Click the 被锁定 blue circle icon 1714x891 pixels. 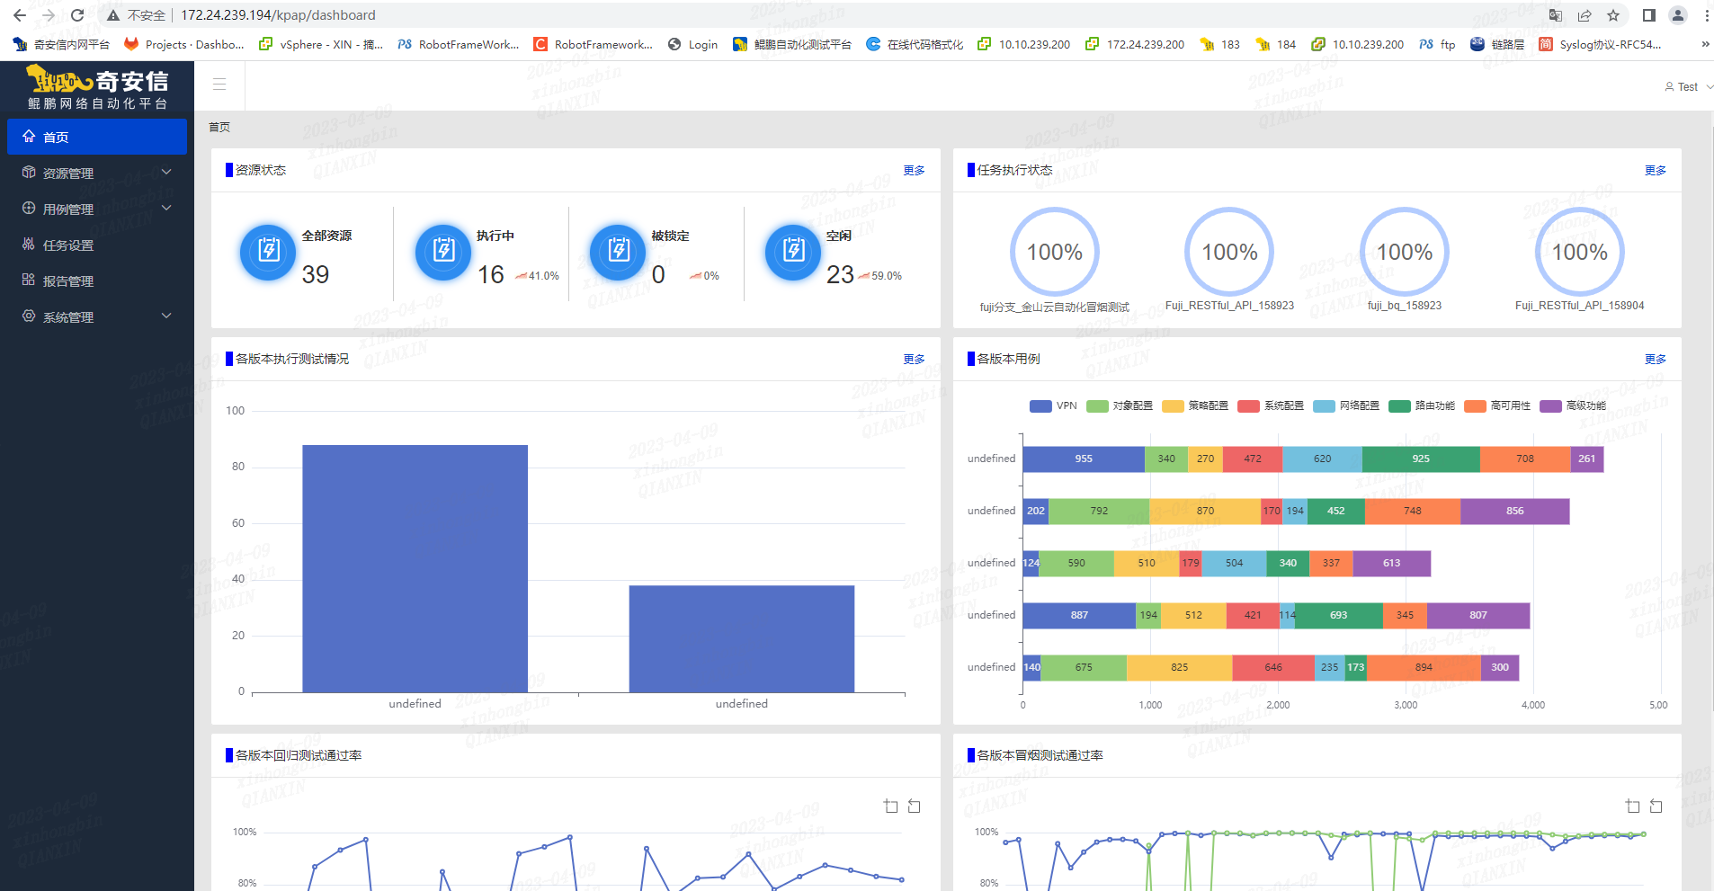pos(618,253)
